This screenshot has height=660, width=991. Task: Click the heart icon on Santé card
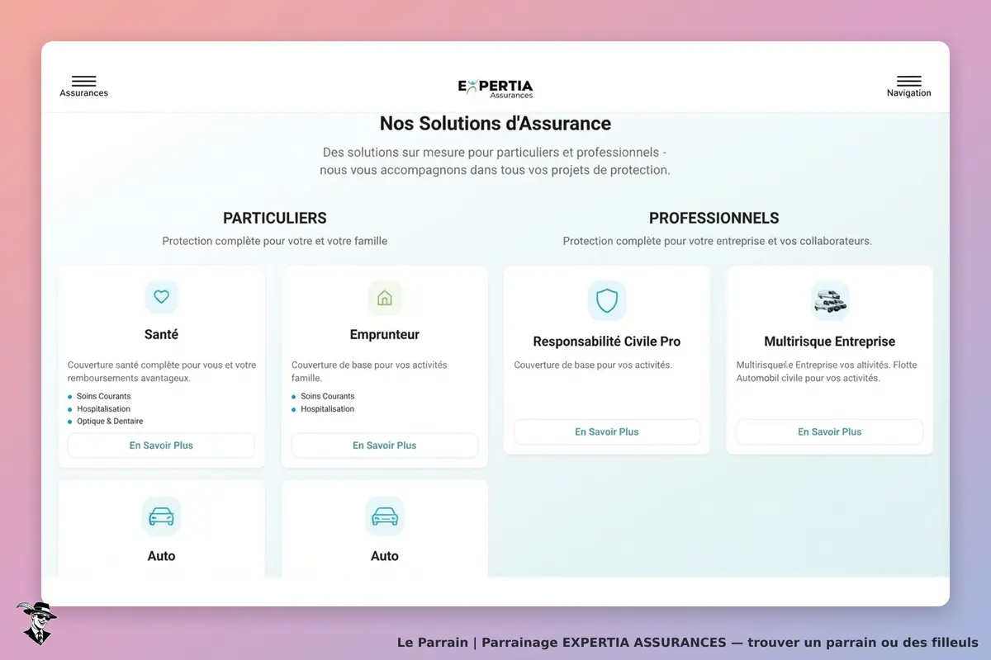pyautogui.click(x=161, y=297)
